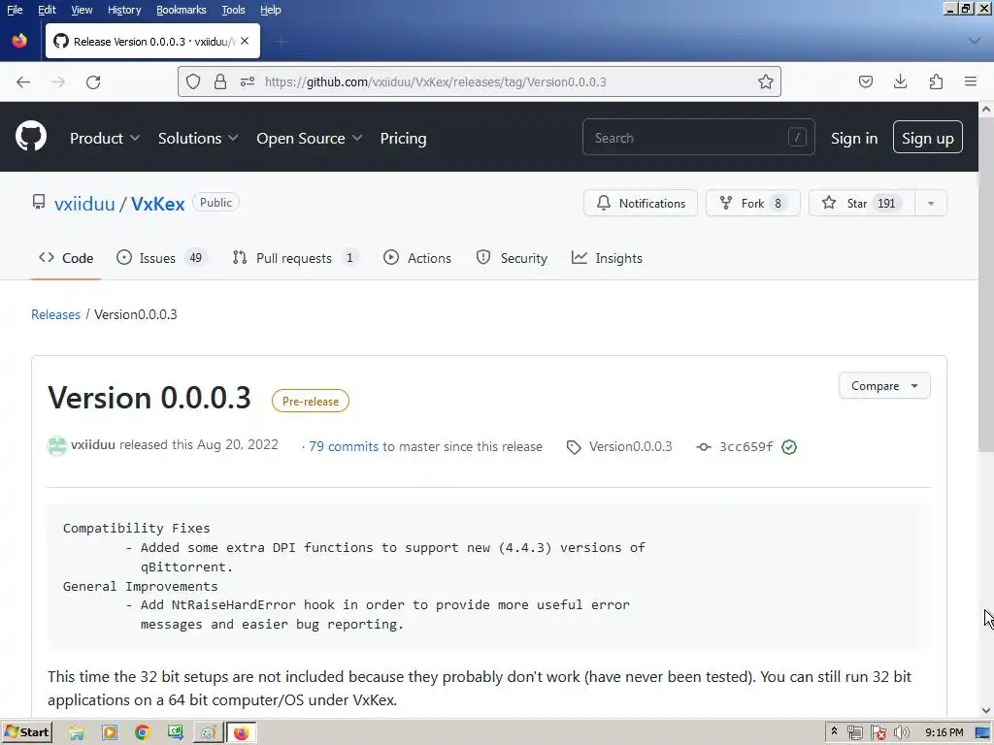Click the shield tracking protection icon
994x745 pixels.
193,81
